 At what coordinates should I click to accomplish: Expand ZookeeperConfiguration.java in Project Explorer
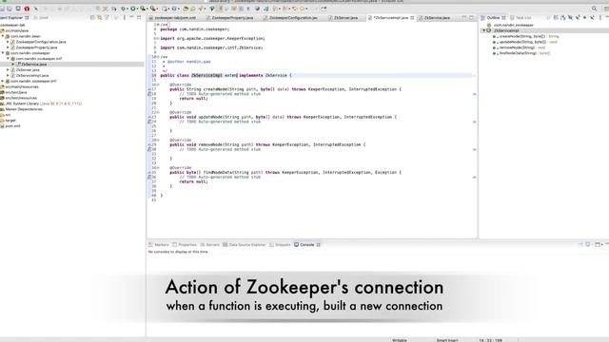point(8,42)
